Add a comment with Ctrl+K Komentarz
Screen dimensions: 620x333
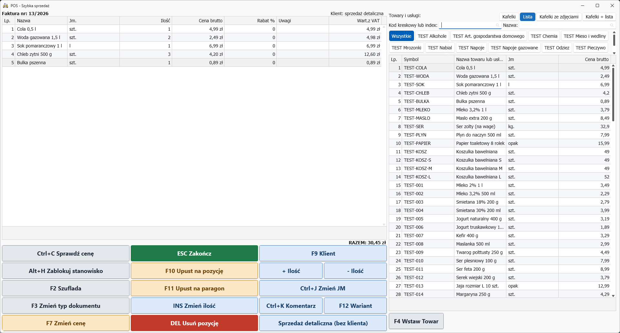[x=291, y=306]
